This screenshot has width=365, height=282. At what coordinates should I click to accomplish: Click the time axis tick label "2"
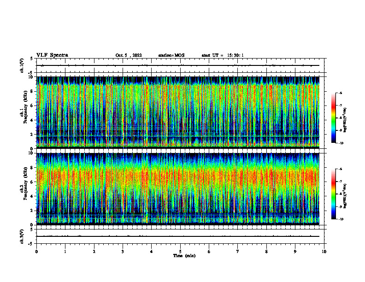point(94,252)
